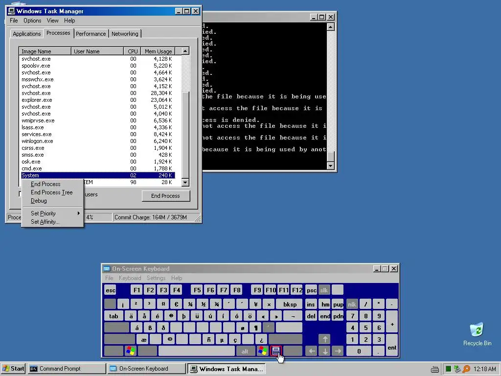Switch to the Applications tab

click(x=27, y=34)
